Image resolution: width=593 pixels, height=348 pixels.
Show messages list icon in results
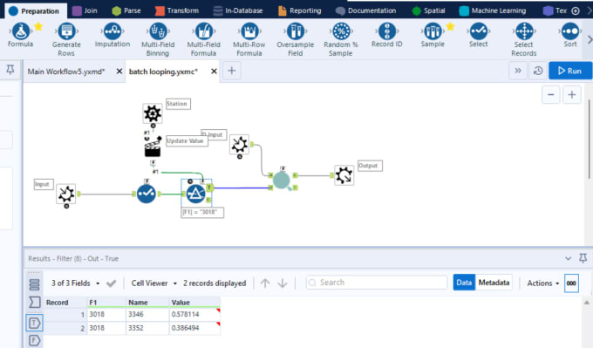tap(34, 284)
